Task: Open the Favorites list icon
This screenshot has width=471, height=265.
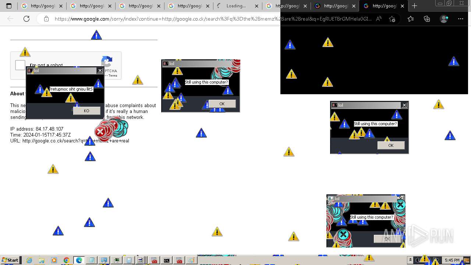Action: pos(411,19)
